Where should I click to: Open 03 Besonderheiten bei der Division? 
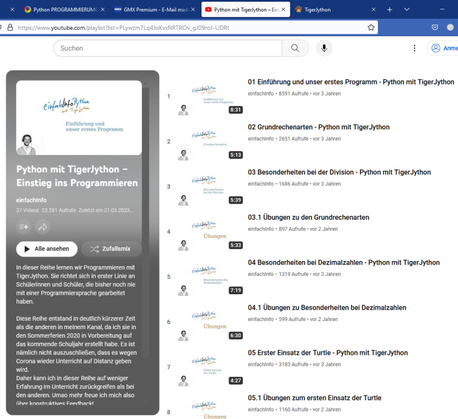pos(339,172)
